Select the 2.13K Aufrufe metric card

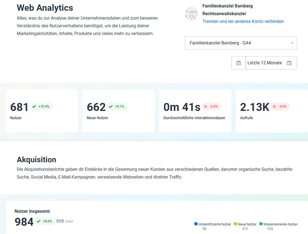tap(271, 111)
